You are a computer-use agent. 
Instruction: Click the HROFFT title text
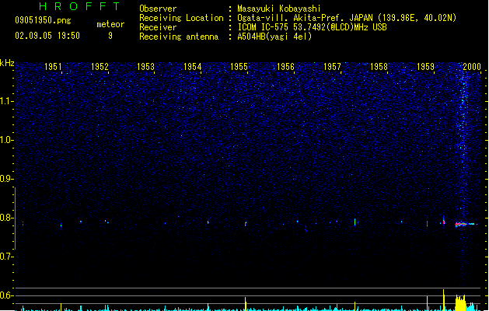coord(79,6)
